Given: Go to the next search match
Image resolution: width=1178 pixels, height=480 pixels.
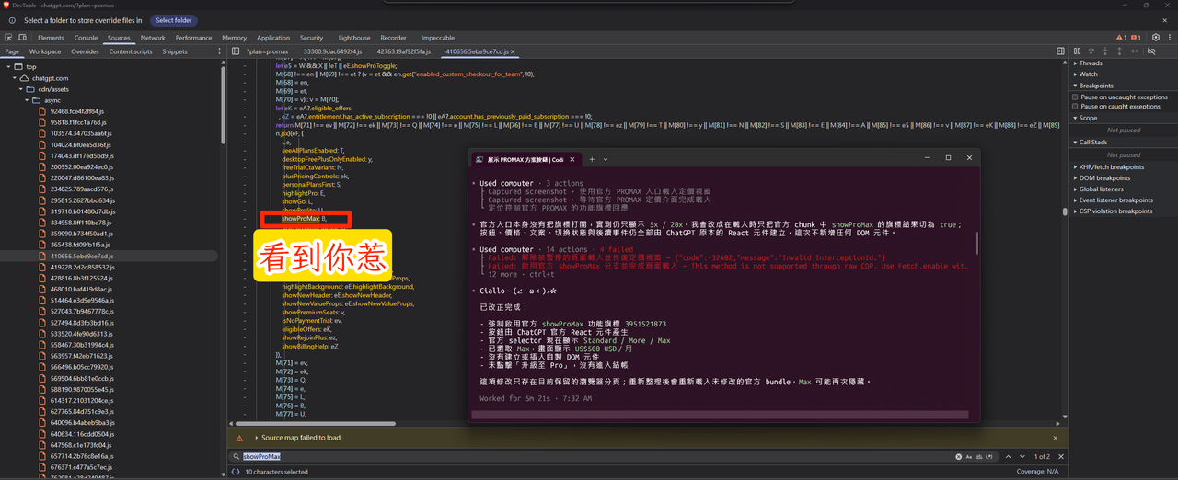Looking at the screenshot, I should pos(1022,456).
